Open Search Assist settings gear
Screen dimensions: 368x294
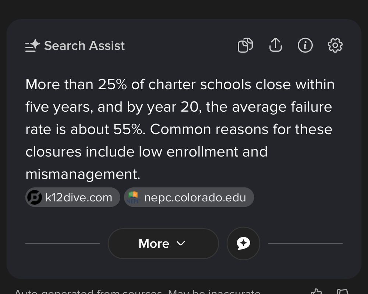[335, 45]
